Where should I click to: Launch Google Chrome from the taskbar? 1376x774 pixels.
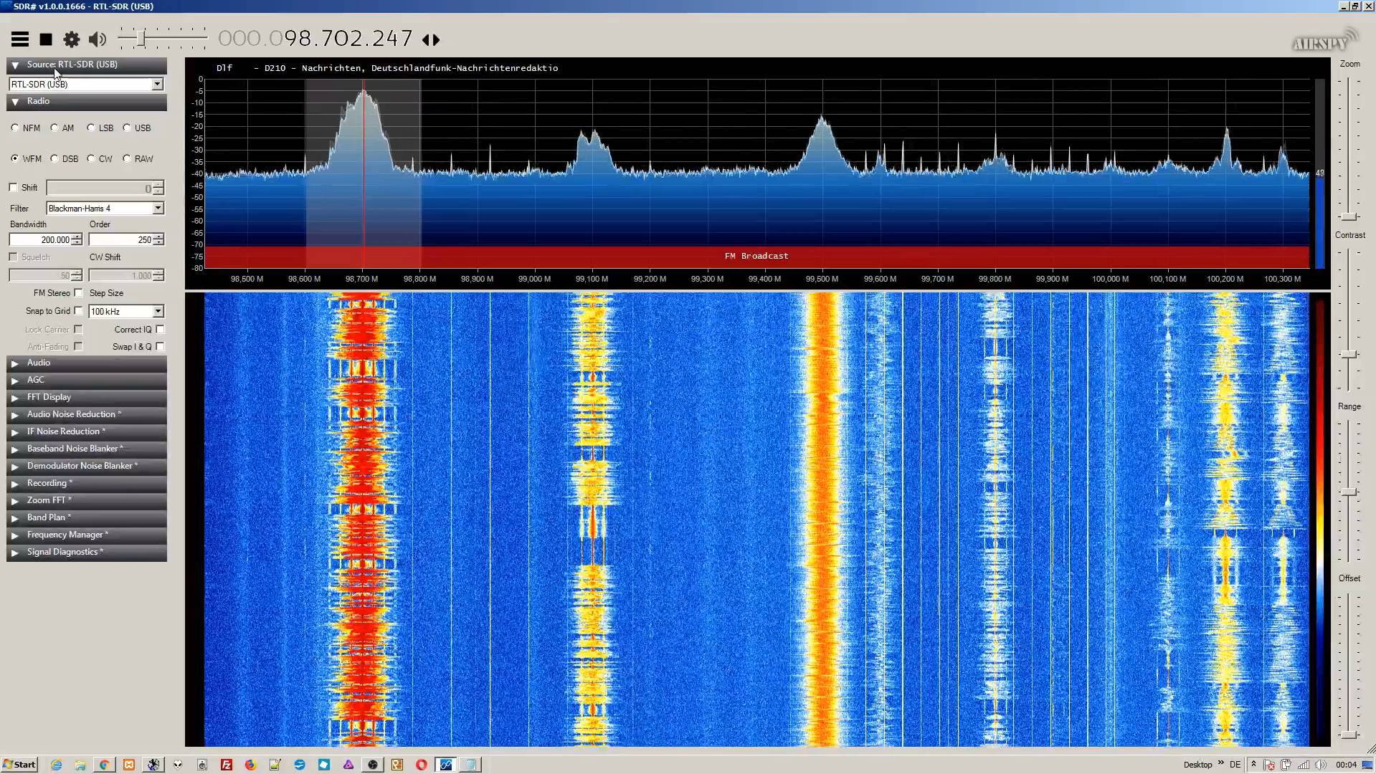104,765
